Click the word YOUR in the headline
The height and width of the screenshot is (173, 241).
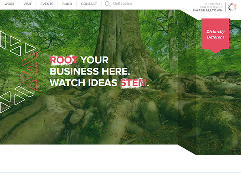95,60
